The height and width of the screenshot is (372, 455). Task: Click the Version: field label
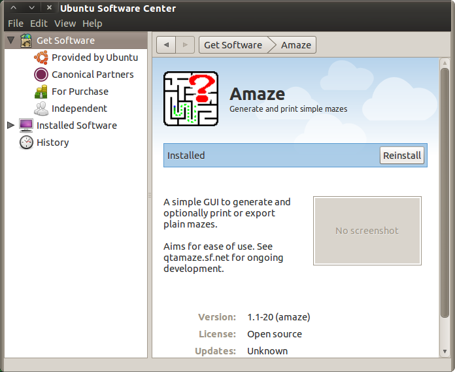point(217,317)
